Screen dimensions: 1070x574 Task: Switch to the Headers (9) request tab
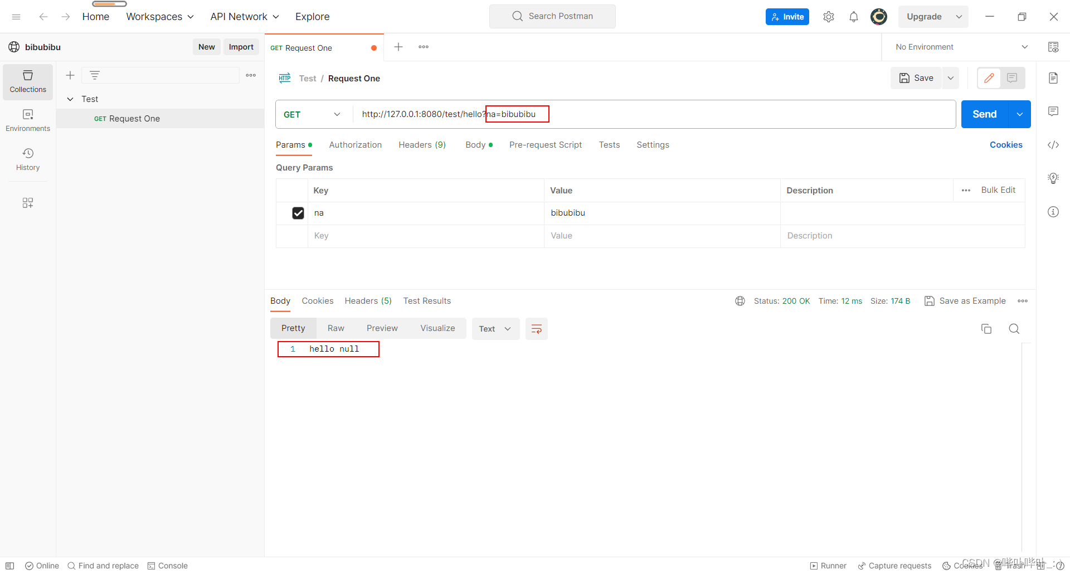[x=422, y=145]
